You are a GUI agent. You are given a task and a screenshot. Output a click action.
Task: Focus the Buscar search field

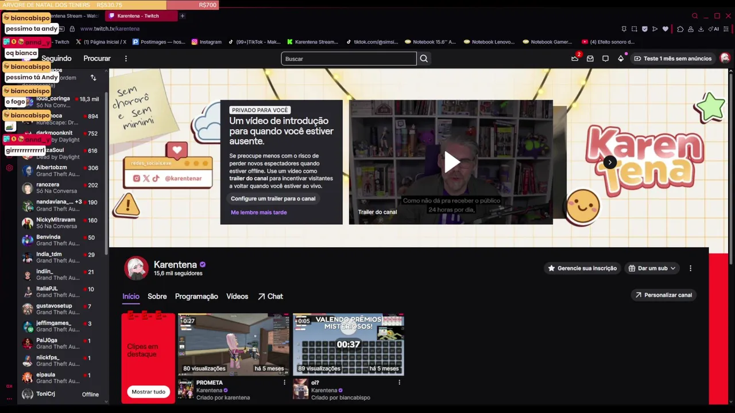click(x=349, y=59)
